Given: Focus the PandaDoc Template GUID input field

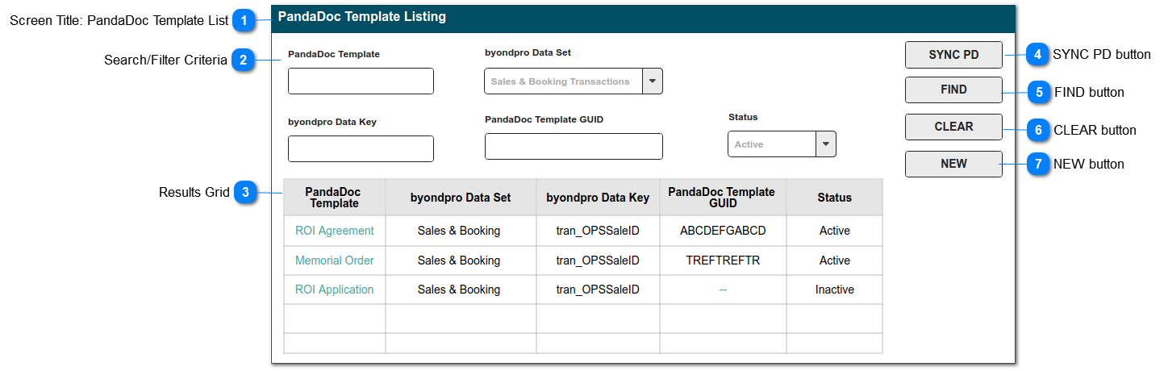Looking at the screenshot, I should pyautogui.click(x=574, y=146).
